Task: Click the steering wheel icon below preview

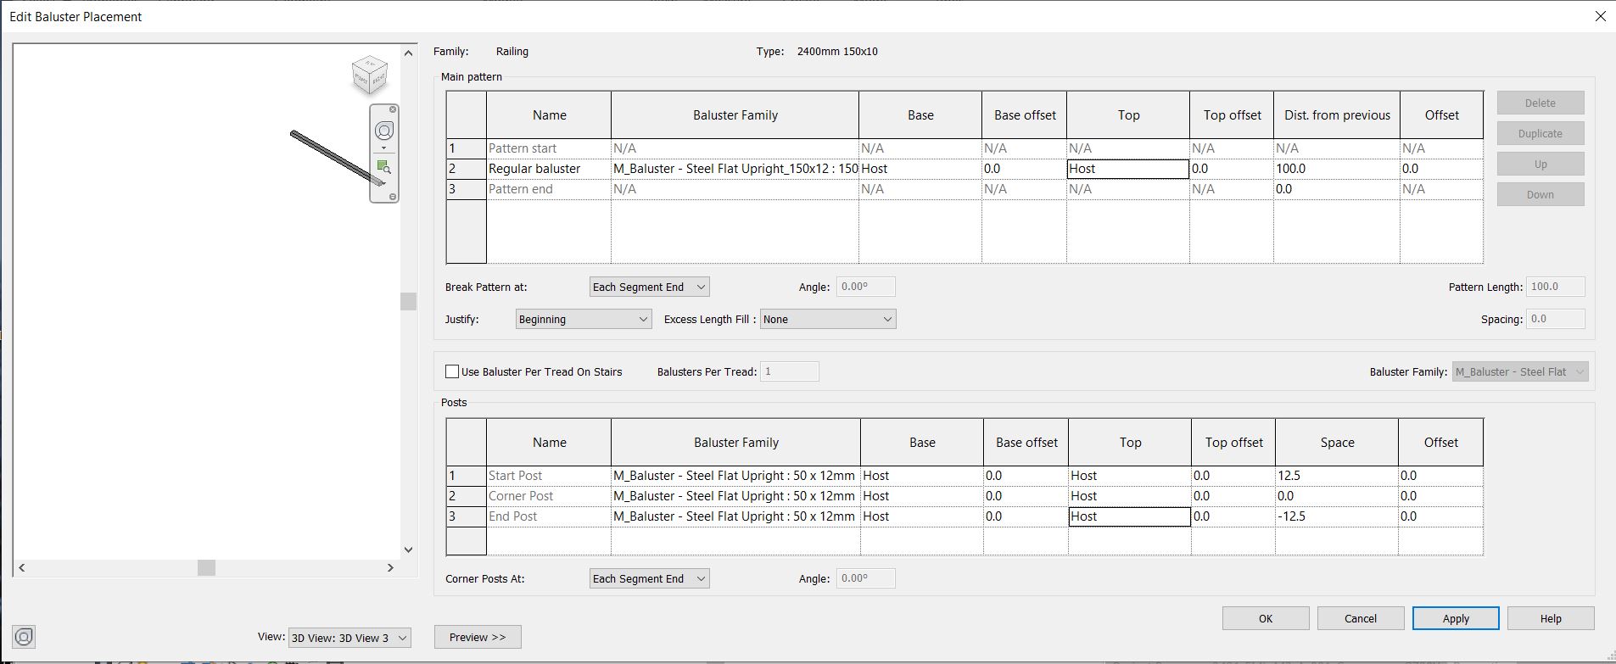Action: 24,637
